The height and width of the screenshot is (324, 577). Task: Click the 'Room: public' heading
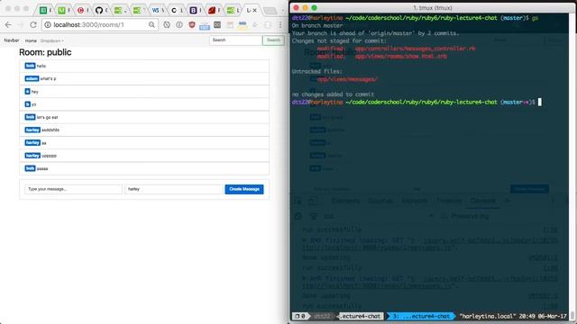(45, 52)
